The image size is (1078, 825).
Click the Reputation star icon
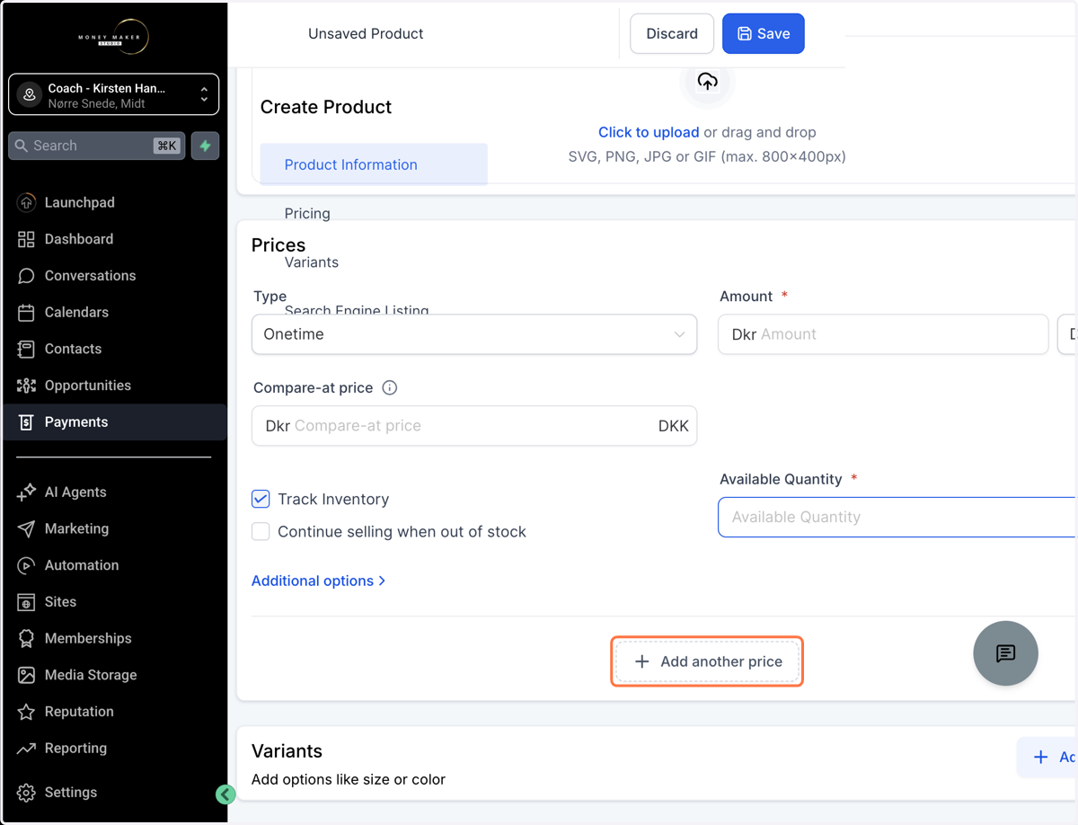pos(26,712)
